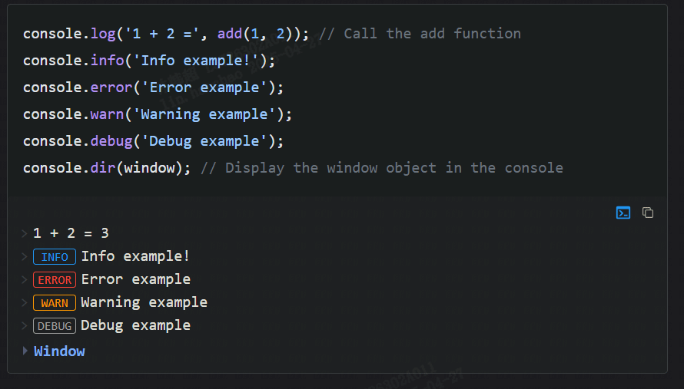
Task: Click the orange WARN badge
Action: point(55,303)
